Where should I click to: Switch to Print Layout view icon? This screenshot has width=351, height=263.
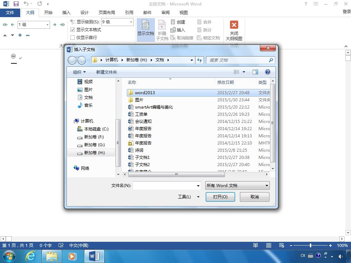click(269, 245)
